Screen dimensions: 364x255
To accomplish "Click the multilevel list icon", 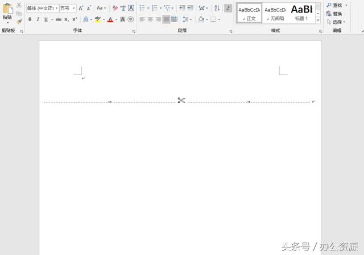I will 167,8.
